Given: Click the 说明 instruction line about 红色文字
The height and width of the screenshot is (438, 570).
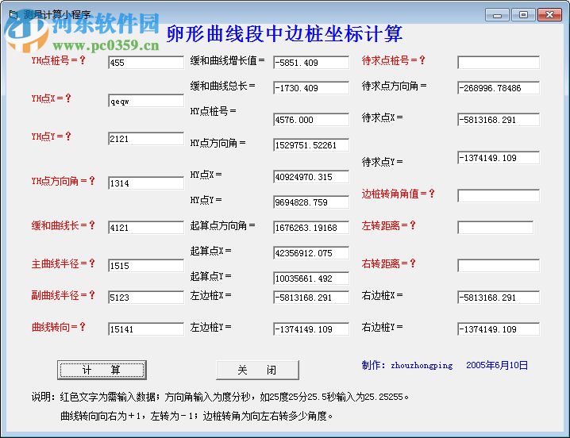Looking at the screenshot, I should pos(220,397).
